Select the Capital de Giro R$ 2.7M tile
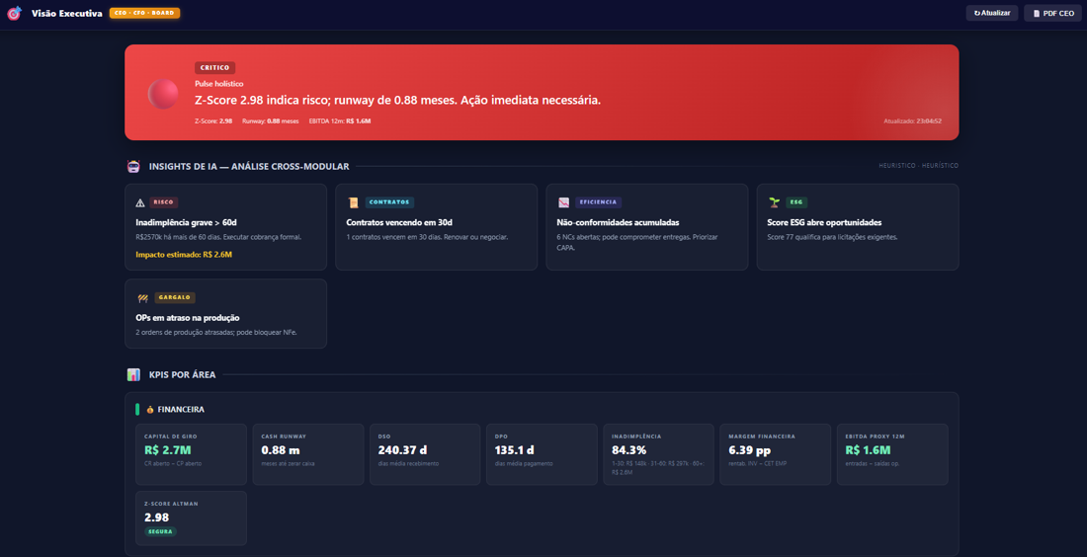Screen dimensions: 1087x557 [x=192, y=454]
